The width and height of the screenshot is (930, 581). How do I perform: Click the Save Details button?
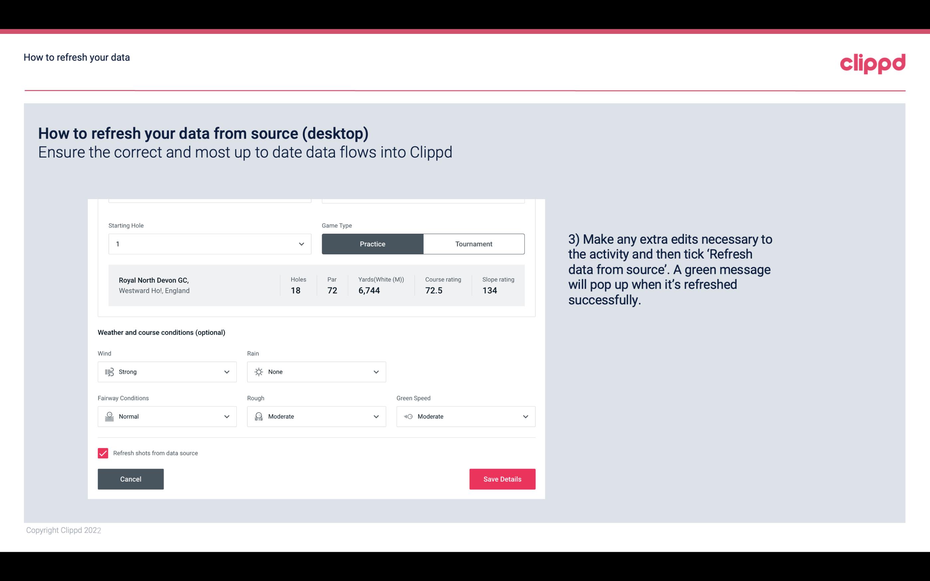click(502, 479)
